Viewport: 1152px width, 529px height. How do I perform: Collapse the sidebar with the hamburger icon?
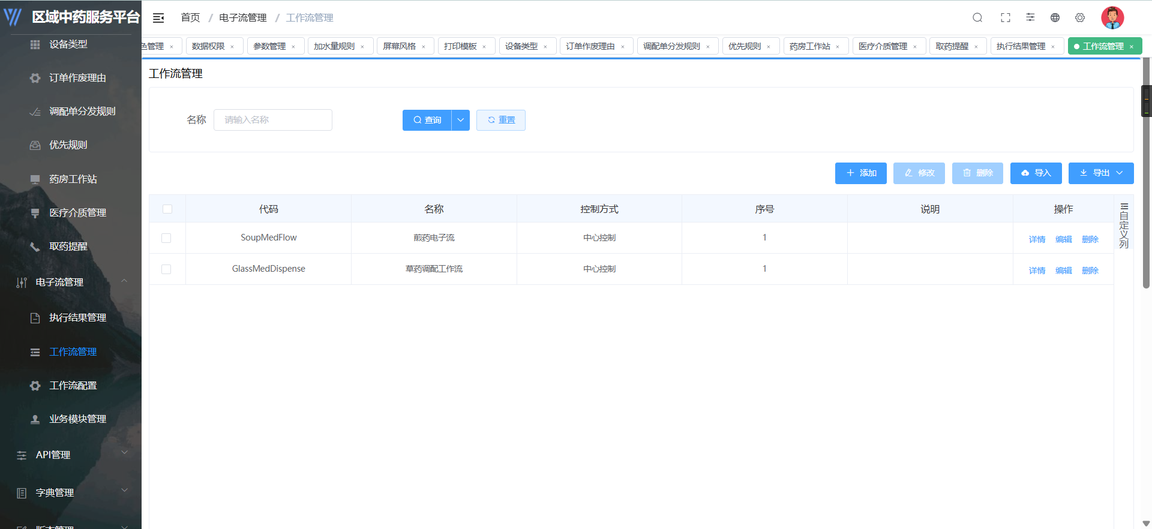(x=158, y=18)
